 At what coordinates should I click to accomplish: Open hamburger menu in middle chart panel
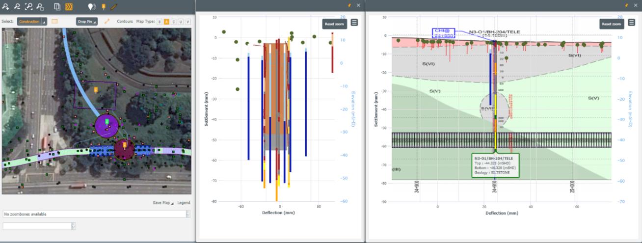354,22
